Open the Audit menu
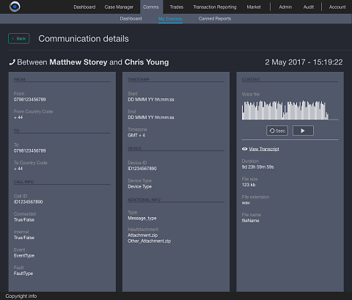 pos(309,7)
